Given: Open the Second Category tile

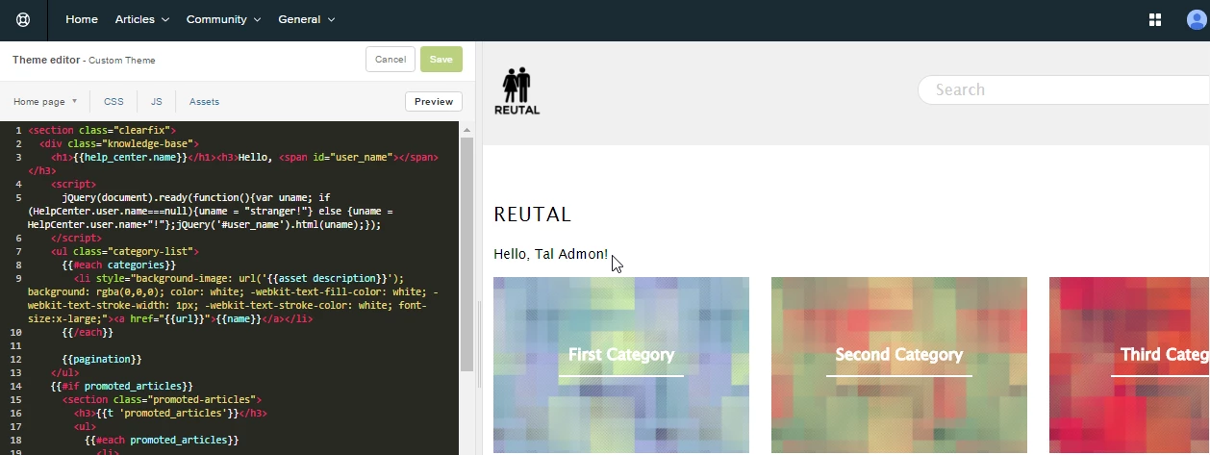Looking at the screenshot, I should point(899,365).
